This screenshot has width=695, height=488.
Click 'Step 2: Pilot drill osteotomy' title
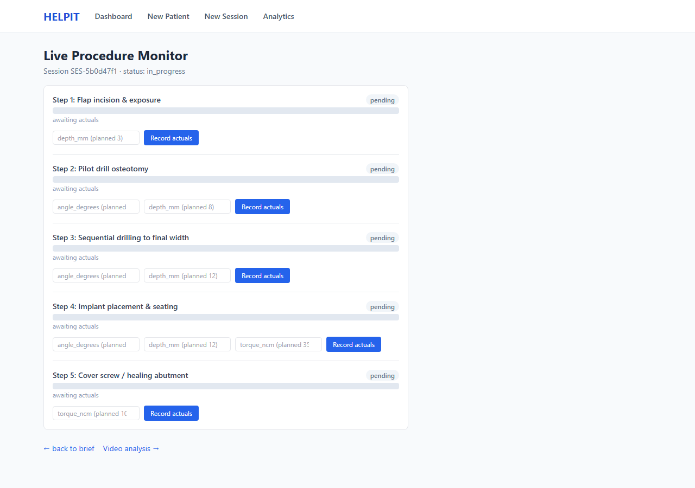[100, 169]
